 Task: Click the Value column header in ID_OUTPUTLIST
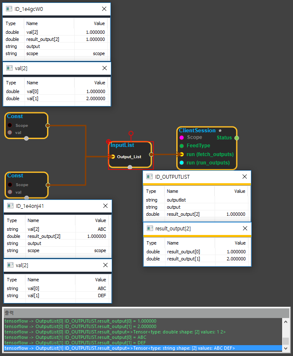239,191
